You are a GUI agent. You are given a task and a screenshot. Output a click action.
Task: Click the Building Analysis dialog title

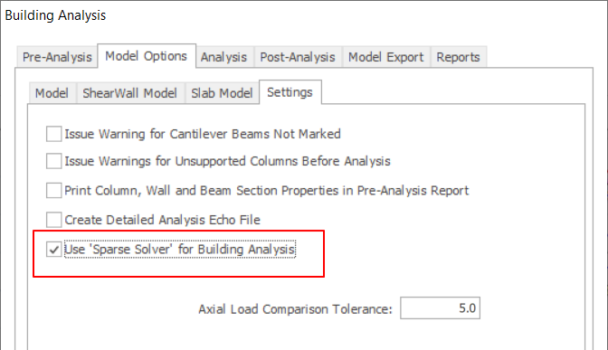tap(55, 15)
